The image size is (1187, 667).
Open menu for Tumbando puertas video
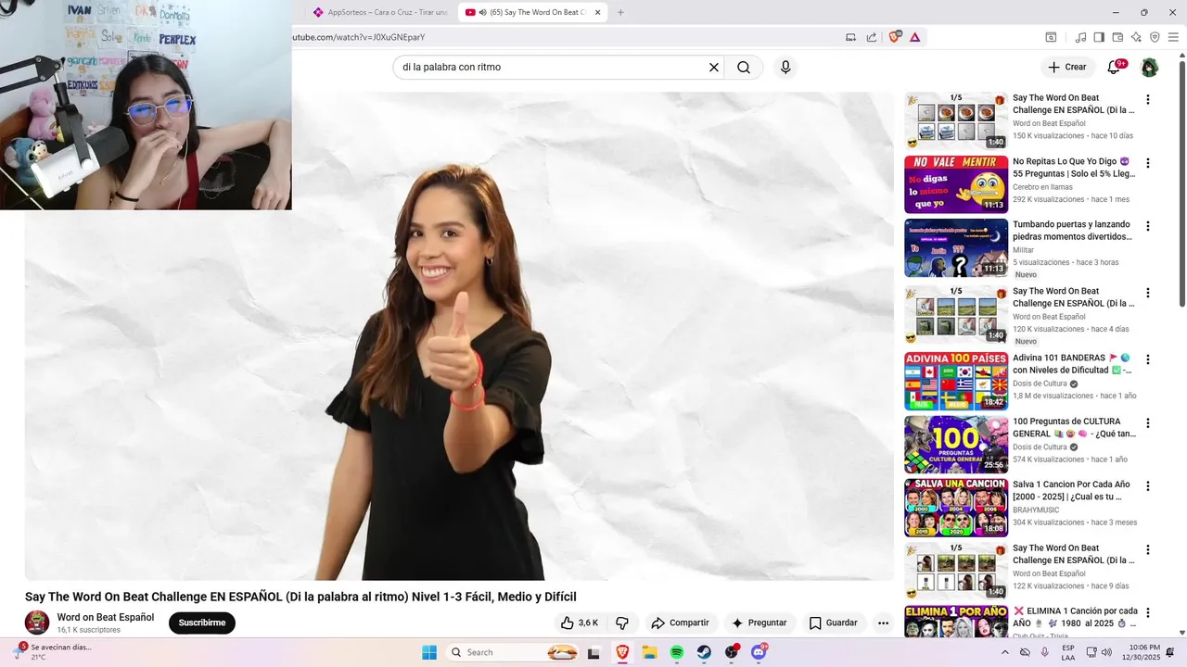pos(1148,226)
